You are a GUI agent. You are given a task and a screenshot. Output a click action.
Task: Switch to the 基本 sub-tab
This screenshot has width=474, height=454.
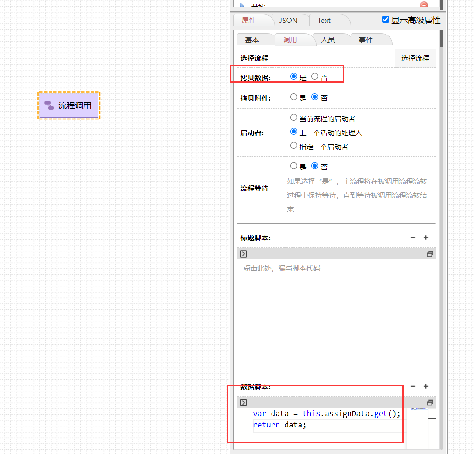(252, 40)
